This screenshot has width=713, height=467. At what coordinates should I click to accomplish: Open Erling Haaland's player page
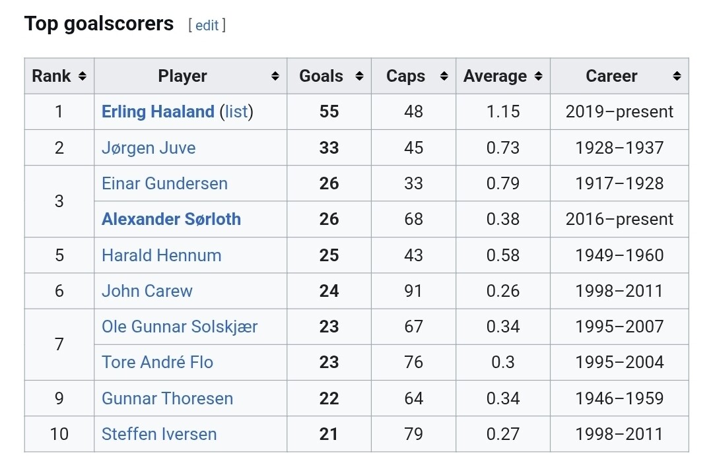pos(158,112)
